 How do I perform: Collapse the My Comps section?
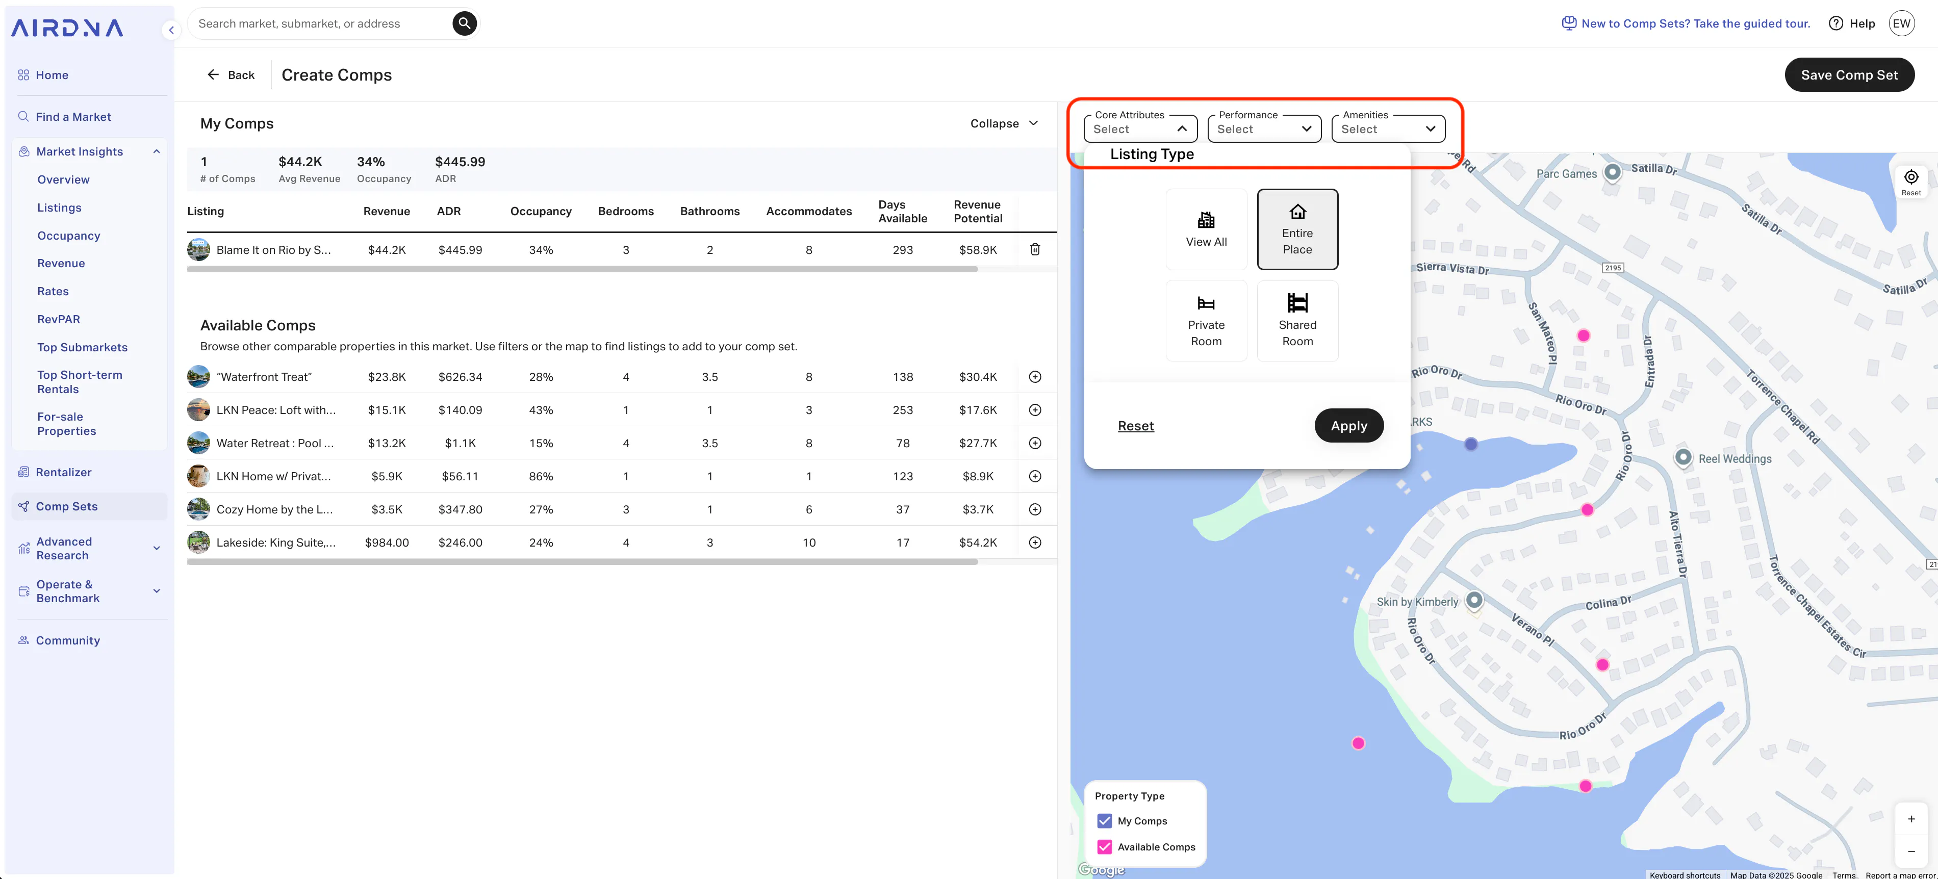click(1004, 123)
